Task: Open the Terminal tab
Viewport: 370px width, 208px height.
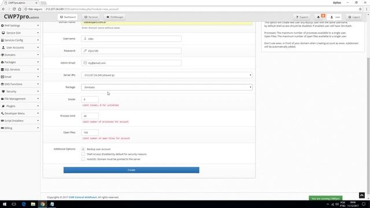Action: tap(91, 17)
